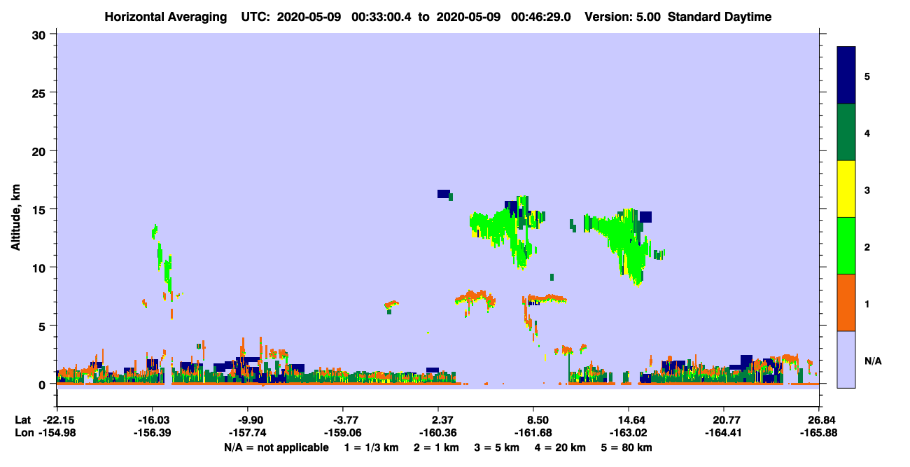
Task: Click legend text '2 = 1 km'
Action: [436, 447]
